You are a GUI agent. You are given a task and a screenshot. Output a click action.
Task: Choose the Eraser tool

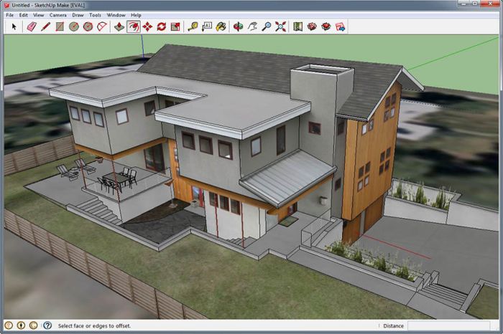click(x=32, y=27)
